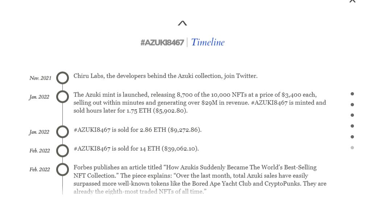Image resolution: width=367 pixels, height=197 pixels.
Task: Select the fifth page navigation dot
Action: (x=352, y=137)
